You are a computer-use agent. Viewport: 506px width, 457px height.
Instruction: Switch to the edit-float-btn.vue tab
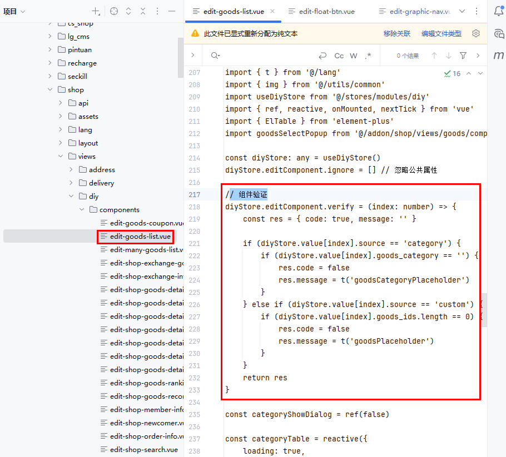326,11
